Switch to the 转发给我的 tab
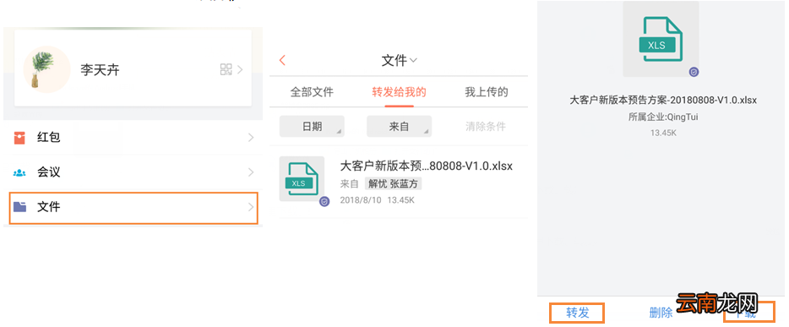The height and width of the screenshot is (327, 789). point(399,92)
